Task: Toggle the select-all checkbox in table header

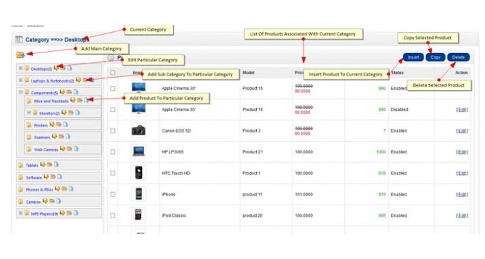Action: point(113,72)
